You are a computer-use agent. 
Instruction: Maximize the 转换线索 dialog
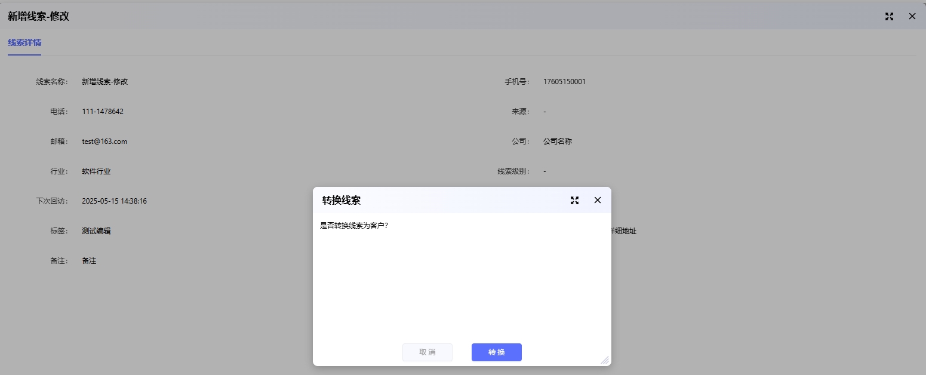[574, 201]
